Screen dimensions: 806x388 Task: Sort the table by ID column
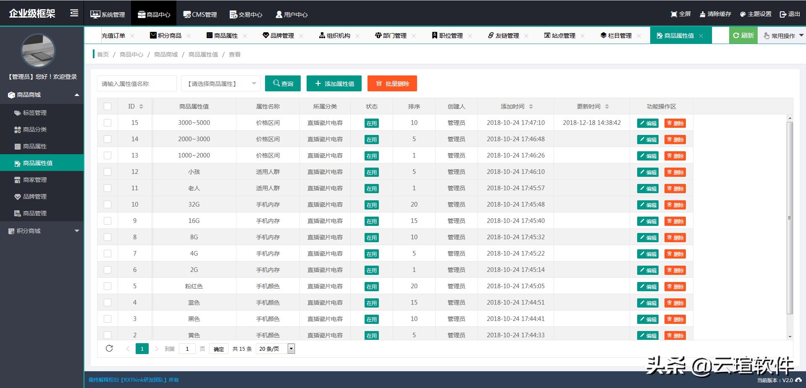click(141, 106)
